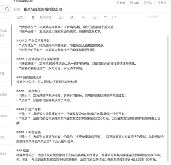
Task: Click heading '#### 2. 子女关系及贡献'
Action: (x=33, y=41)
